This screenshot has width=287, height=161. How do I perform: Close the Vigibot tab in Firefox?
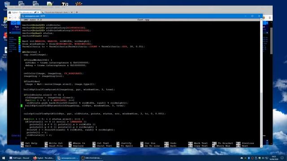click(x=38, y=13)
